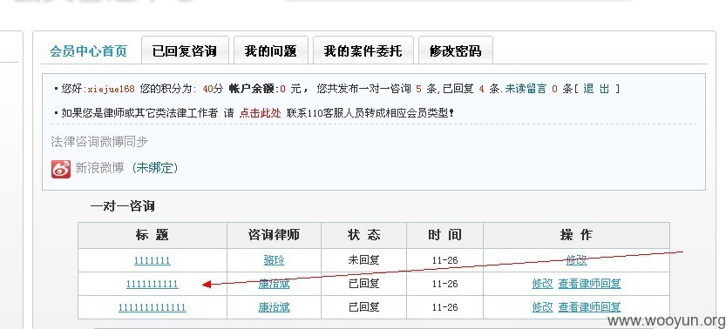Click the 法律咨询微博同步 label

99,142
